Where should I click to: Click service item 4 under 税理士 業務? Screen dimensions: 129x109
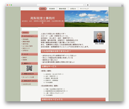[x=52, y=80]
